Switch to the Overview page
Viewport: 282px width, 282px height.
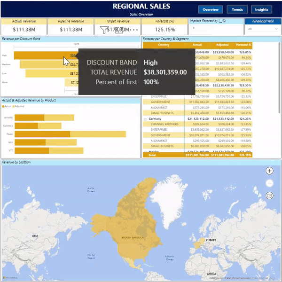pos(211,9)
